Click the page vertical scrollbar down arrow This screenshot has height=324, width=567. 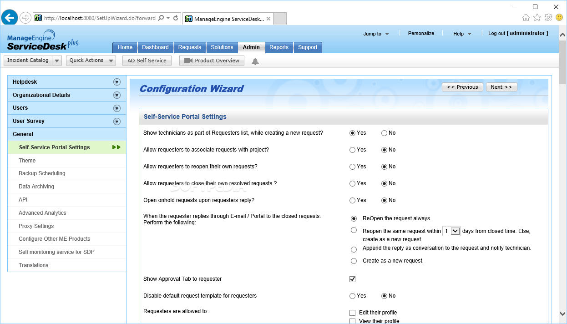563,314
